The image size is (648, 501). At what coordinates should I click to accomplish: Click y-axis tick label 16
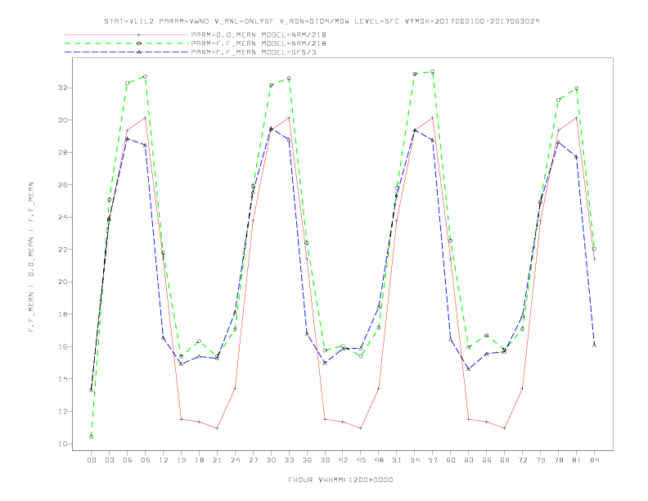[x=63, y=346]
